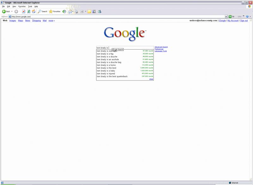
Task: Open the Maps link
Action: pyautogui.click(x=21, y=21)
